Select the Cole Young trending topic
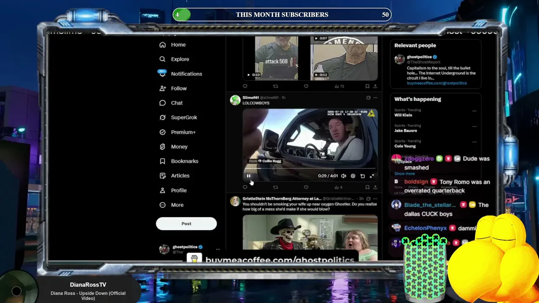Screen dimensions: 539x303 405,146
